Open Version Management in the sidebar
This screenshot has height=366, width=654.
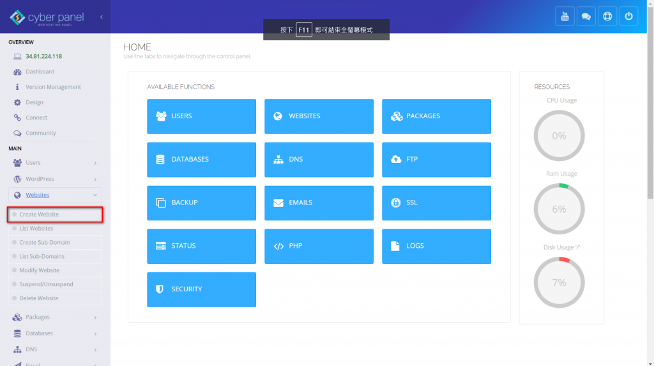pyautogui.click(x=55, y=87)
